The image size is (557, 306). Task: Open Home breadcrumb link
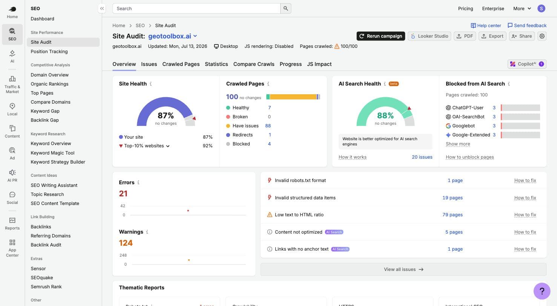tap(119, 26)
